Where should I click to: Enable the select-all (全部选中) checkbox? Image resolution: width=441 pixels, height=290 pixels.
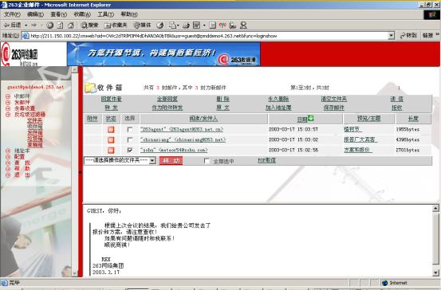coord(207,161)
